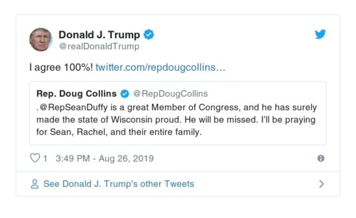The height and width of the screenshot is (218, 356).
Task: Click the quoted tweet line mentioning Sean, Rachel
Action: (x=119, y=133)
